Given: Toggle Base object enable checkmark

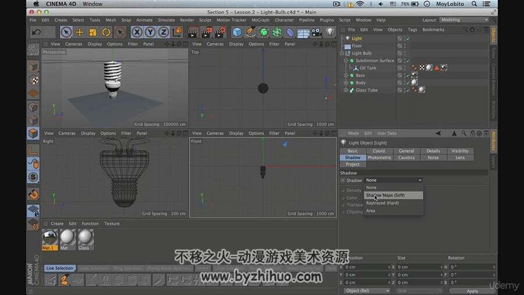Looking at the screenshot, I should click(408, 75).
